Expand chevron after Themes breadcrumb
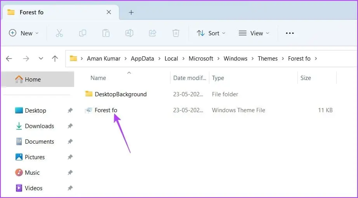The image size is (358, 198). 283,59
